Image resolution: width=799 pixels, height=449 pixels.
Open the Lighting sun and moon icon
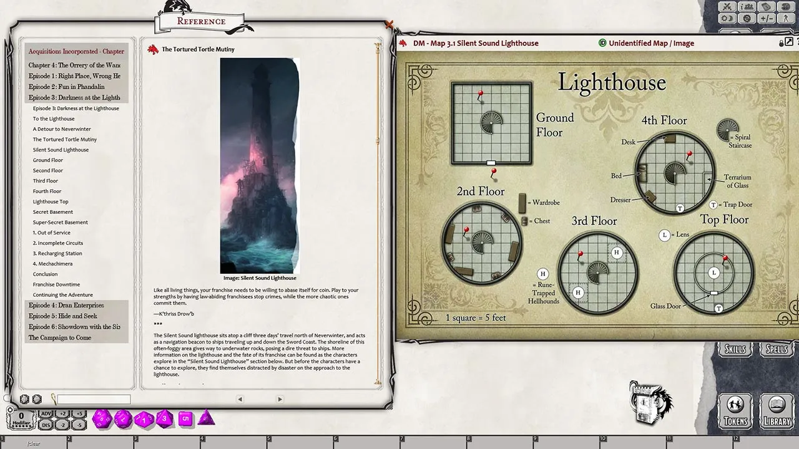pos(727,18)
